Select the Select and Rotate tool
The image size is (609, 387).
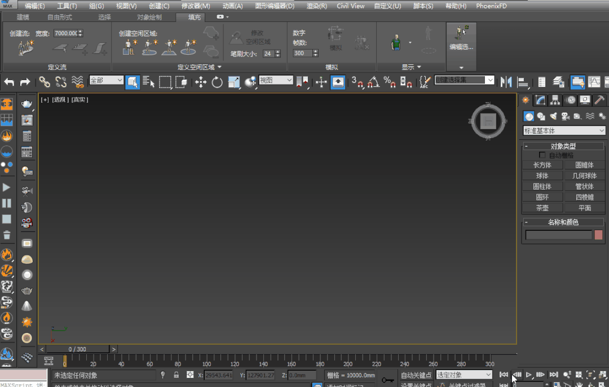click(217, 82)
